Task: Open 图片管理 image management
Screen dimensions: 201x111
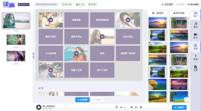Action: point(179,13)
